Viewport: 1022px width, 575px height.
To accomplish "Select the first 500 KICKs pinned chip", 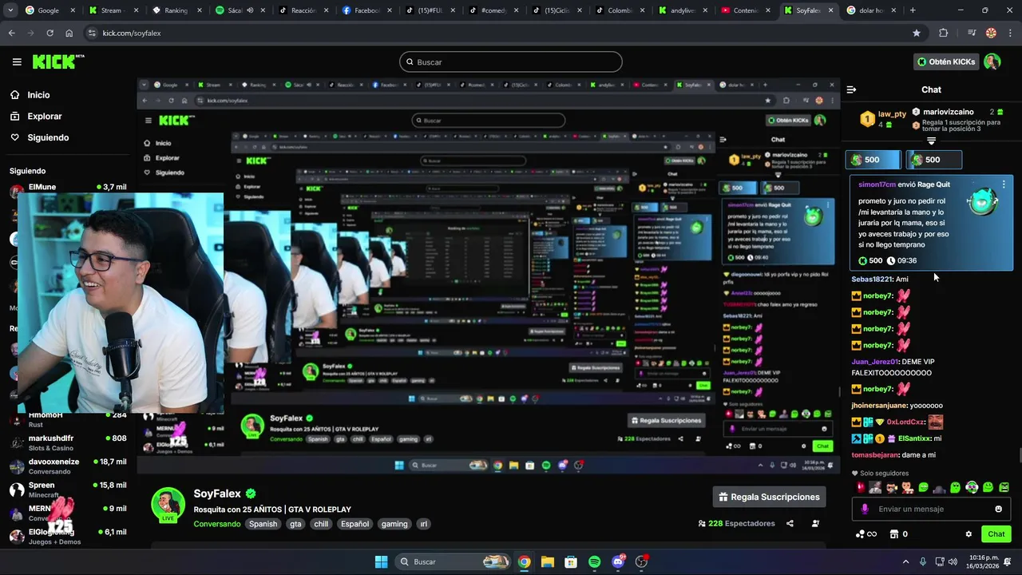I will [873, 160].
